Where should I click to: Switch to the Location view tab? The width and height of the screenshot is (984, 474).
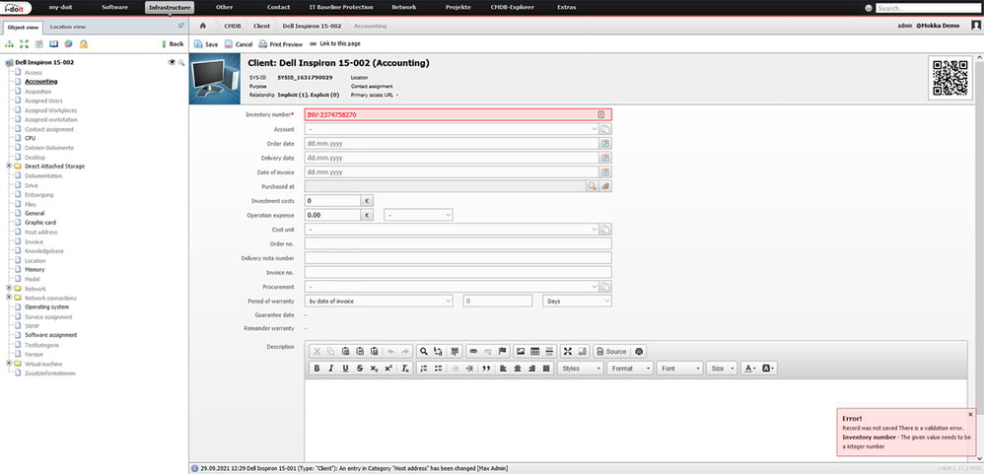tap(68, 27)
